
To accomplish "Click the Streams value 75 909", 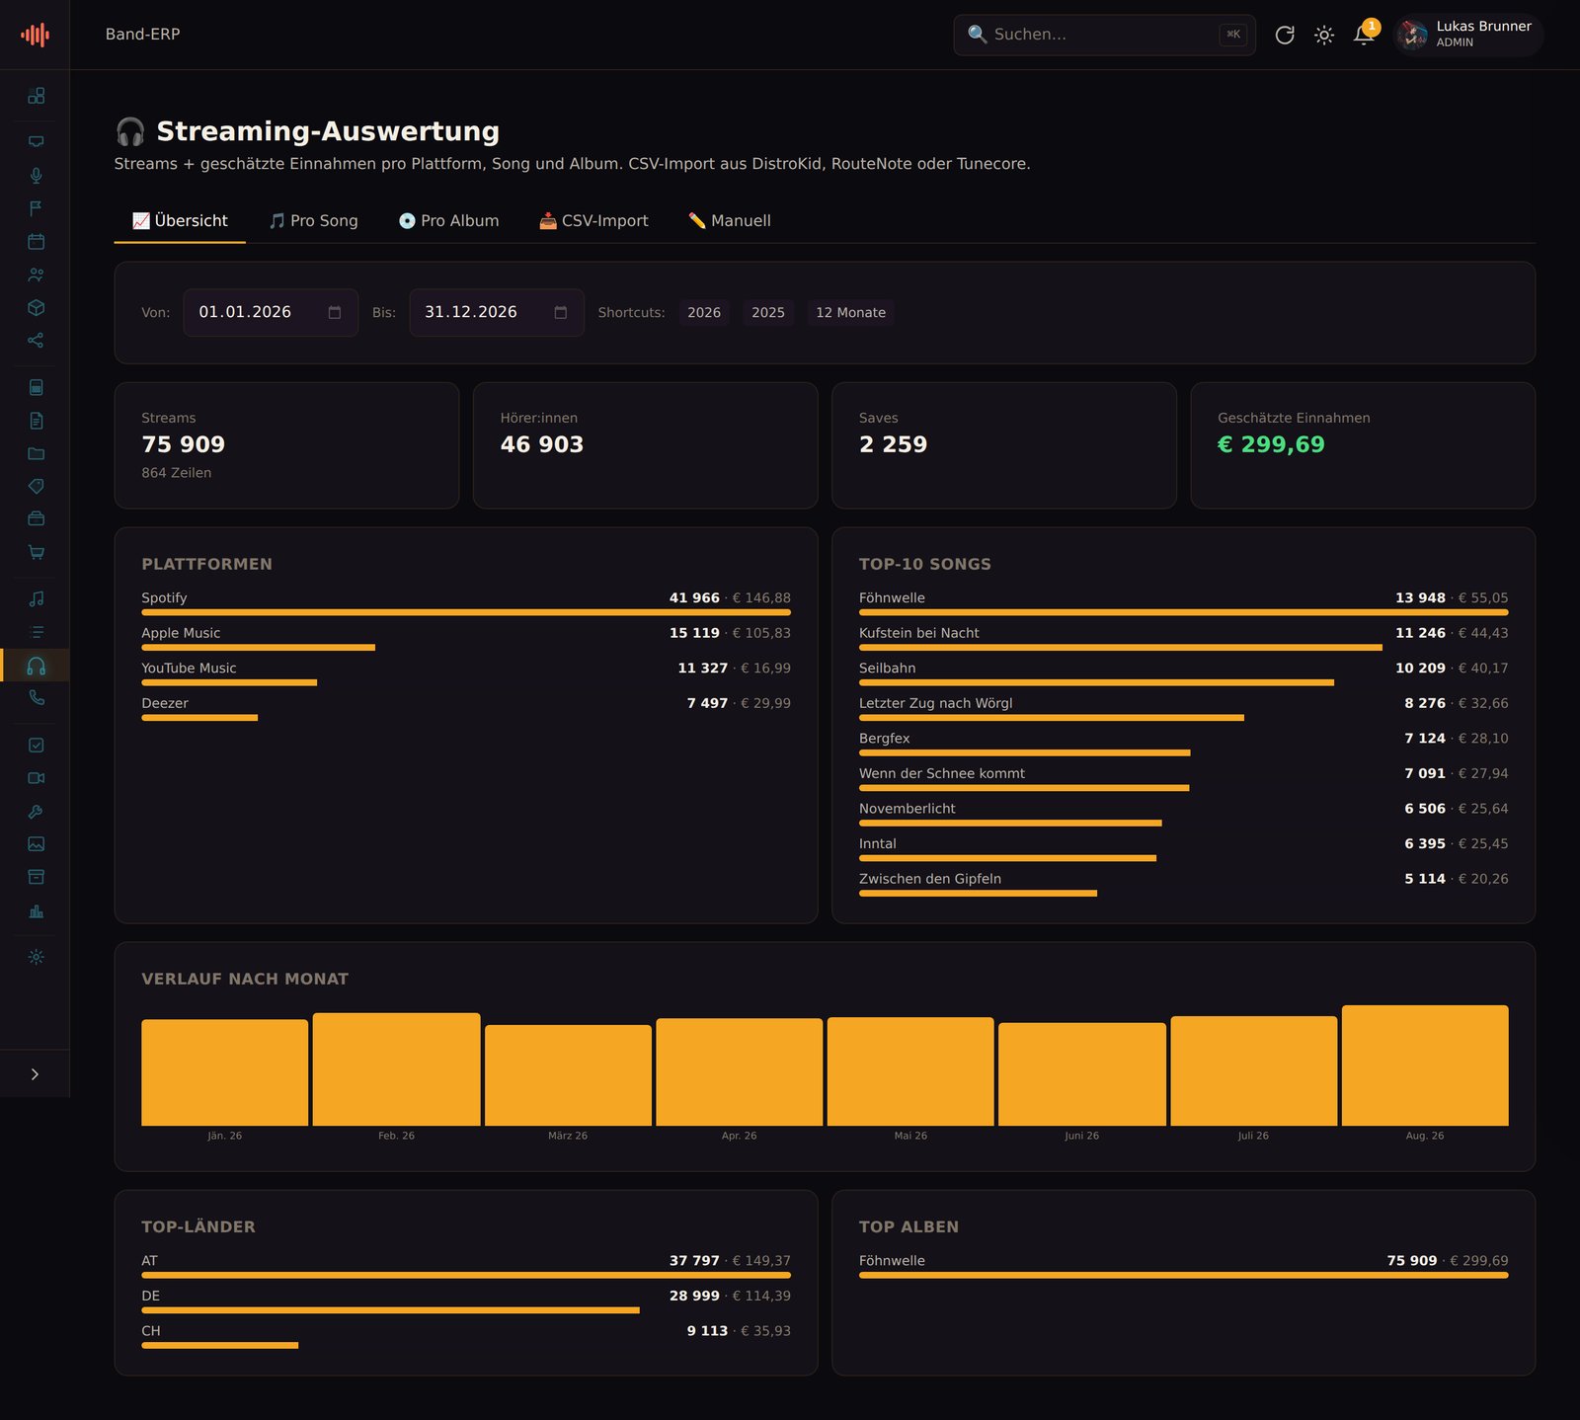I will (184, 444).
